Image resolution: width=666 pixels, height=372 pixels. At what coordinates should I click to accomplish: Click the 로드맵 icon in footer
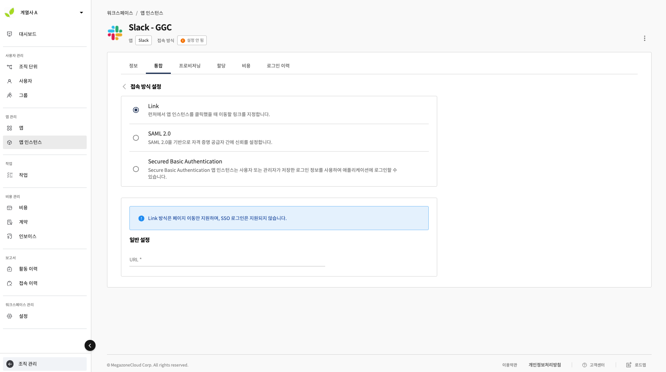point(629,365)
